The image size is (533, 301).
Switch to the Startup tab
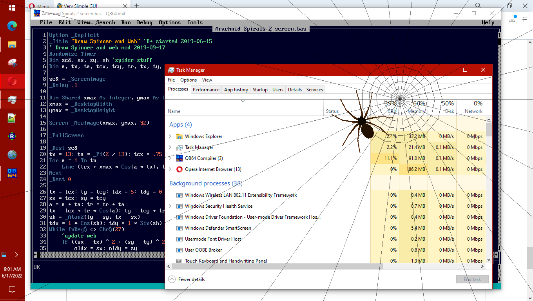[260, 90]
